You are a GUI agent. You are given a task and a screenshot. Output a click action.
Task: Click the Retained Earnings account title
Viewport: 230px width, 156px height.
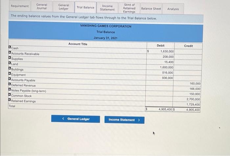[23, 101]
